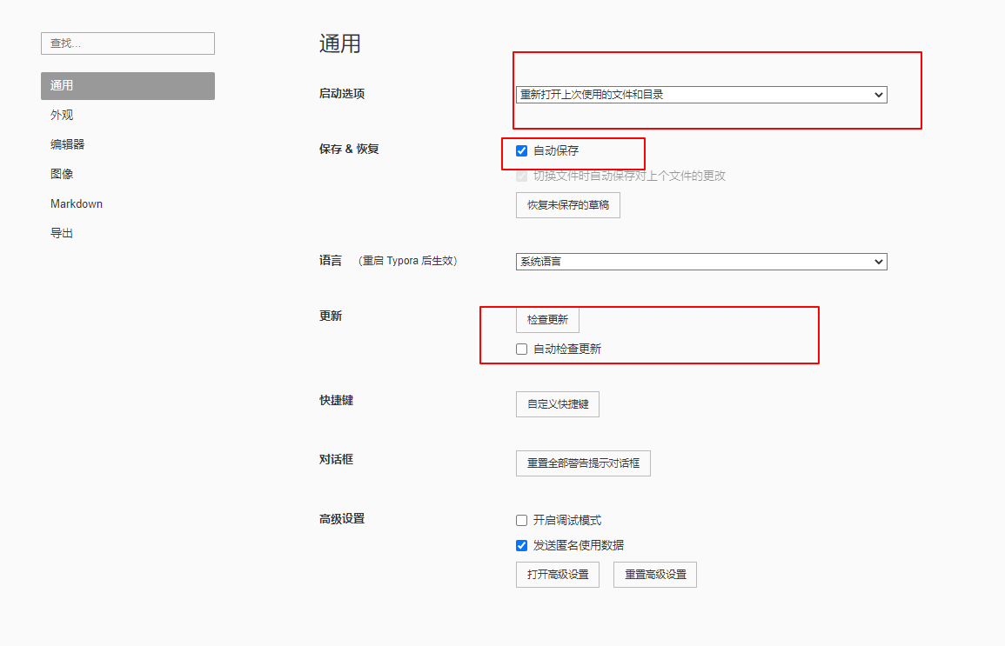Disable 发送匿名使用数据 checkbox
Image resolution: width=1005 pixels, height=646 pixels.
point(521,545)
